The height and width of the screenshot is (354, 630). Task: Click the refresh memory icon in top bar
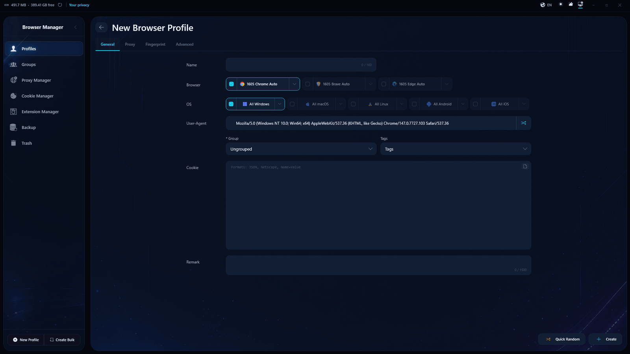60,5
